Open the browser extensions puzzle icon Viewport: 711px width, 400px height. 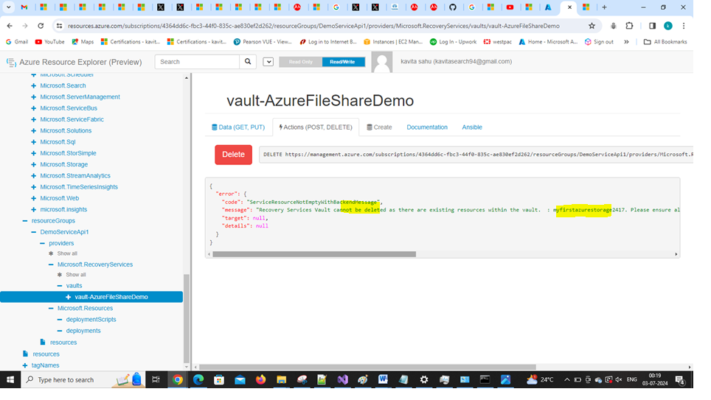[629, 26]
